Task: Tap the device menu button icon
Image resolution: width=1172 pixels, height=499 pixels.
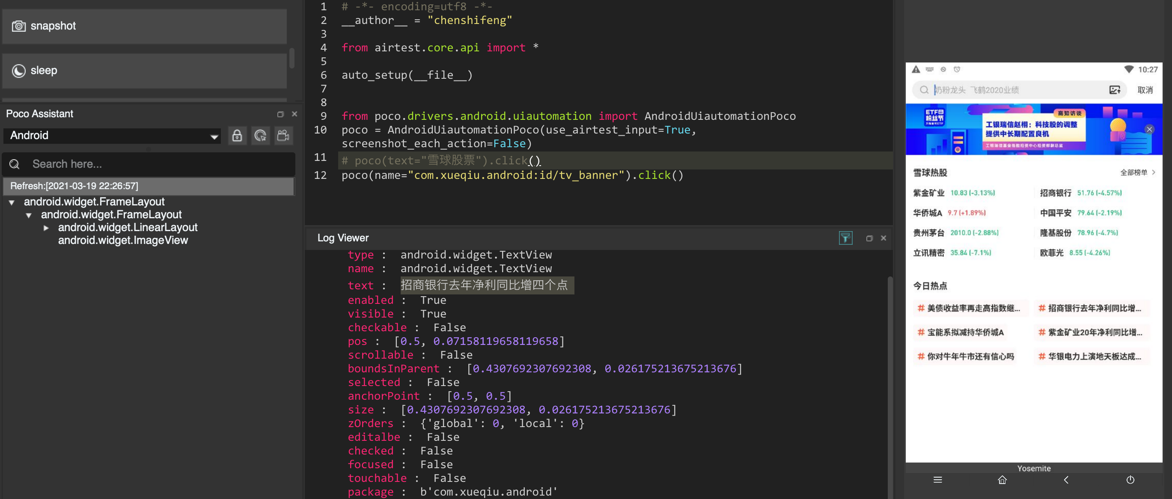Action: [938, 480]
